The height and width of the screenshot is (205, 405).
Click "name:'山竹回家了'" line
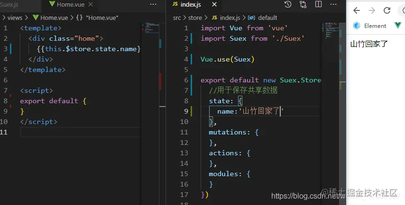point(250,111)
